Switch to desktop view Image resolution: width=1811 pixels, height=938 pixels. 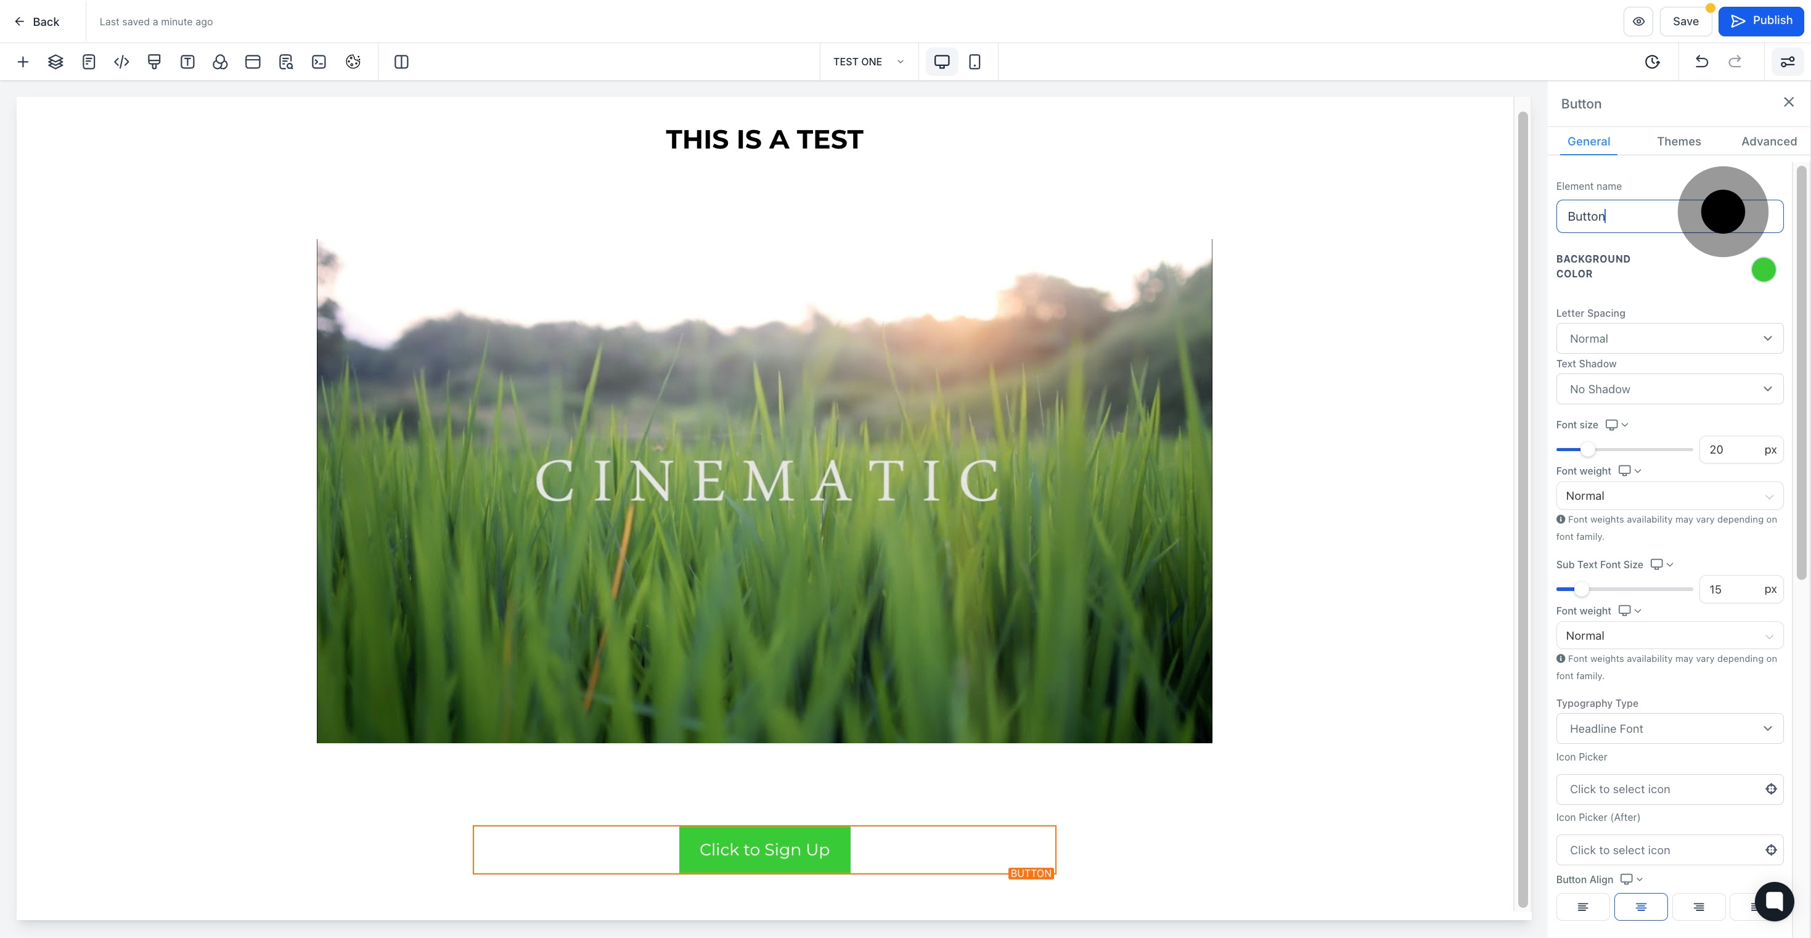click(942, 62)
